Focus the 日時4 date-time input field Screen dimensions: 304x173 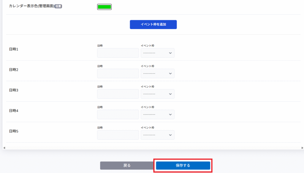coord(118,115)
